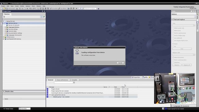The image size is (199, 112).
Task: Expand Online access node
Action: (x=3, y=37)
